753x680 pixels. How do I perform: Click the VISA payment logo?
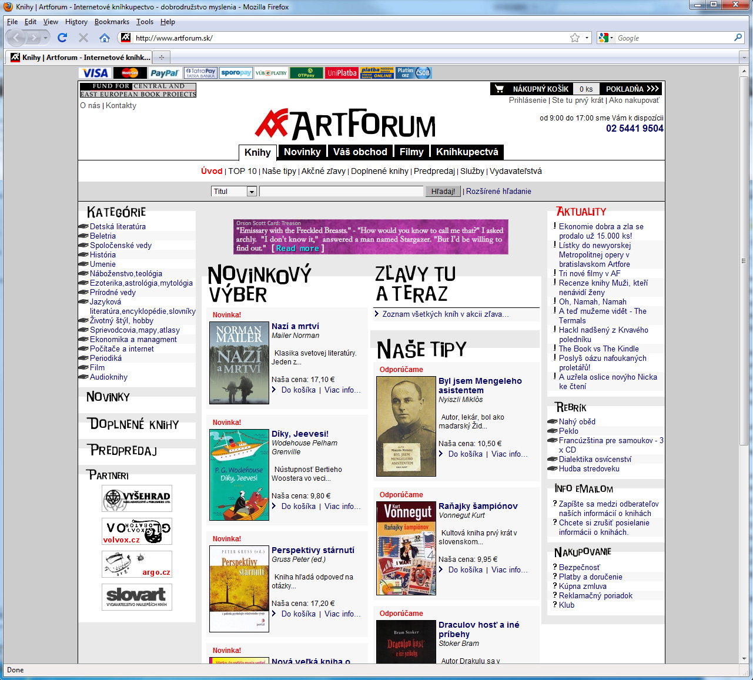click(x=95, y=73)
